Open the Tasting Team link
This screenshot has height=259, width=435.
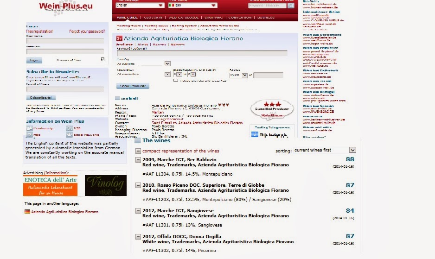point(129,26)
